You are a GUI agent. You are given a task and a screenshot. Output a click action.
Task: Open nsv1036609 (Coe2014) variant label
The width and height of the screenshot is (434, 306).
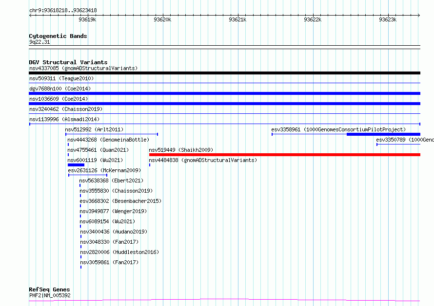[59, 99]
